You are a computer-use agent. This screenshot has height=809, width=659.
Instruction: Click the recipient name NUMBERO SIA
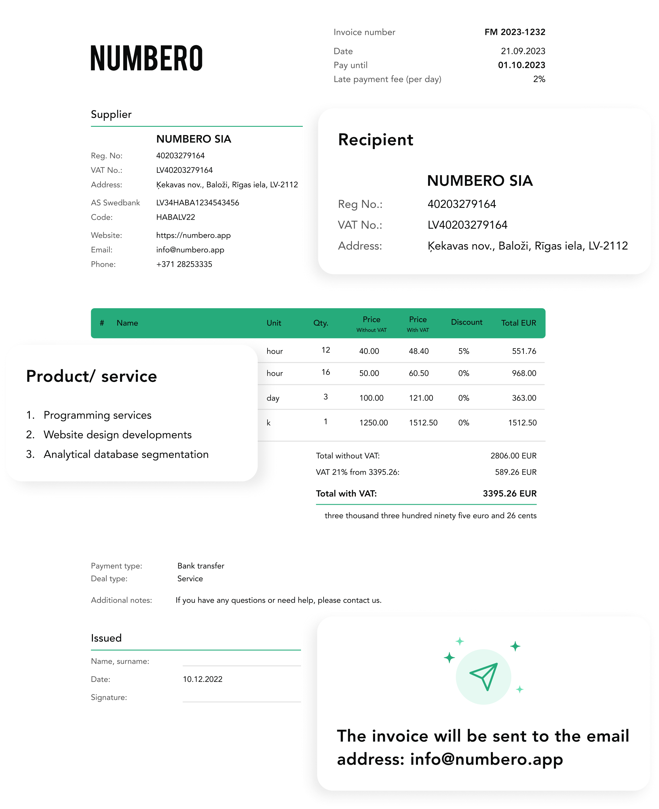(x=480, y=181)
